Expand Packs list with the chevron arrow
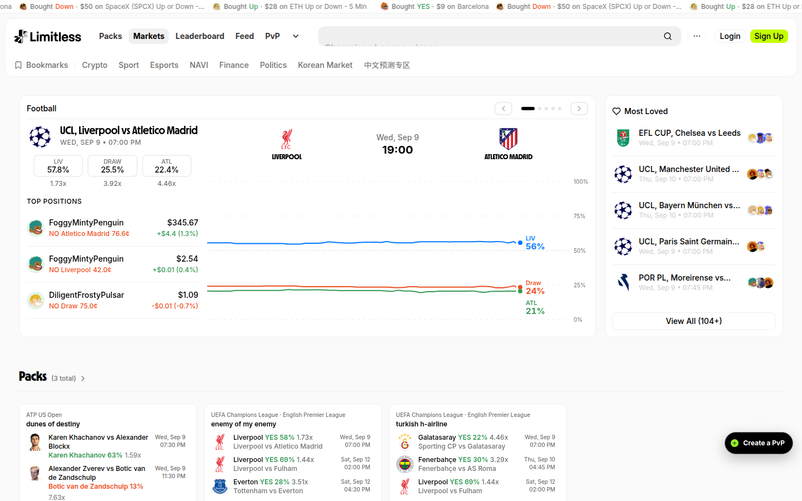The height and width of the screenshot is (501, 802). (x=83, y=379)
